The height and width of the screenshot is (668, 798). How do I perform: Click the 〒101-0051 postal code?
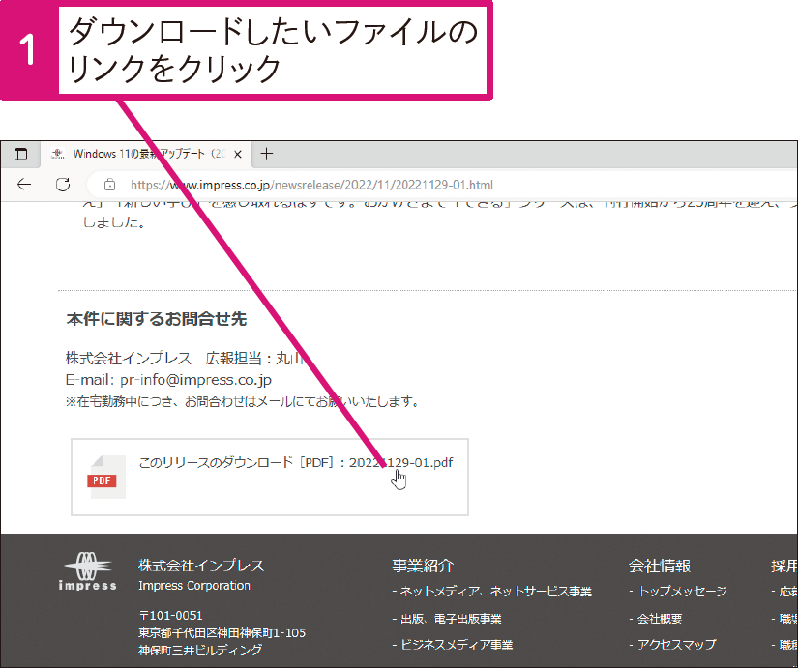(x=170, y=616)
